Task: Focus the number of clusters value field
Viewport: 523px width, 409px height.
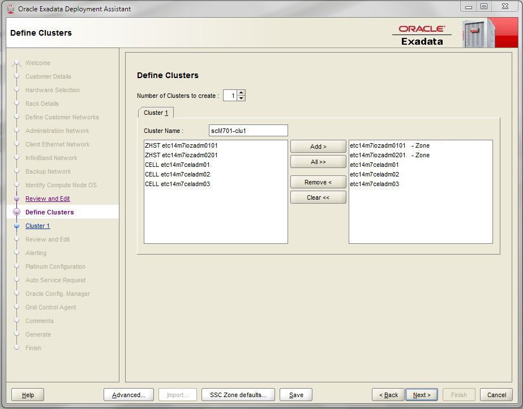Action: [230, 96]
